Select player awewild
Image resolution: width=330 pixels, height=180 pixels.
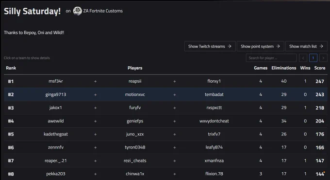(x=55, y=121)
